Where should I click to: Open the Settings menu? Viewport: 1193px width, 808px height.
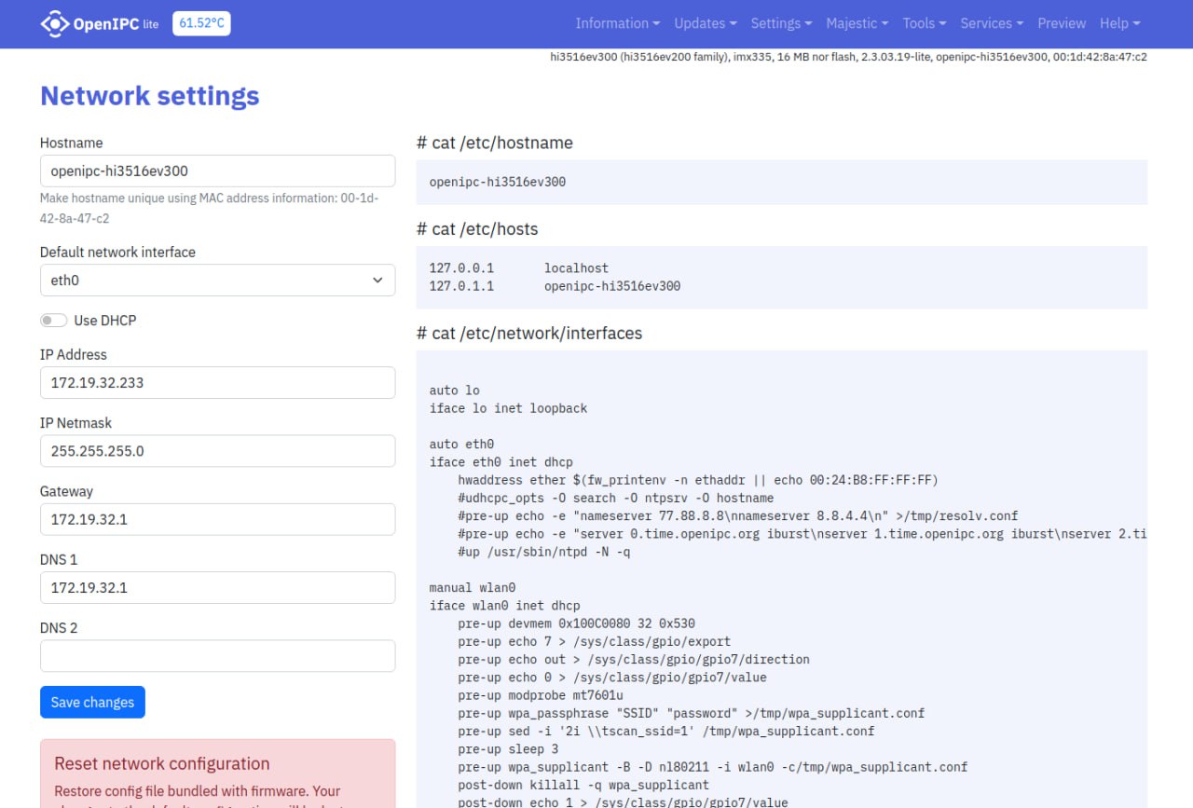(781, 23)
